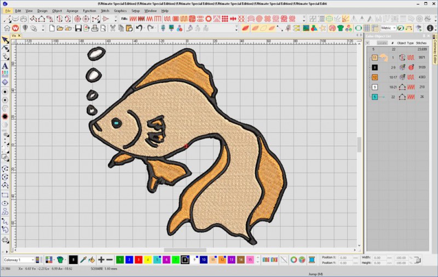Viewport: 438px width, 277px height.
Task: Click the minus icon to remove color
Action: click(x=109, y=260)
